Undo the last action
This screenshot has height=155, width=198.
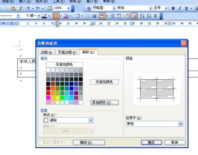pos(28,8)
